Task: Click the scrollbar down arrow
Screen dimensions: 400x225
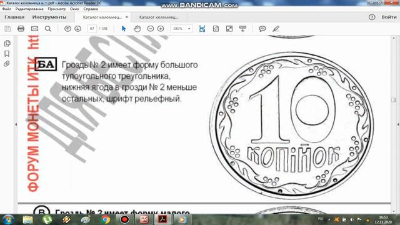Action: coord(394,211)
